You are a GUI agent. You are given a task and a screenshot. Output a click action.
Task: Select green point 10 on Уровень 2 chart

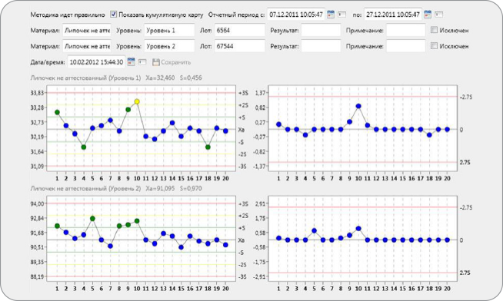click(x=137, y=221)
